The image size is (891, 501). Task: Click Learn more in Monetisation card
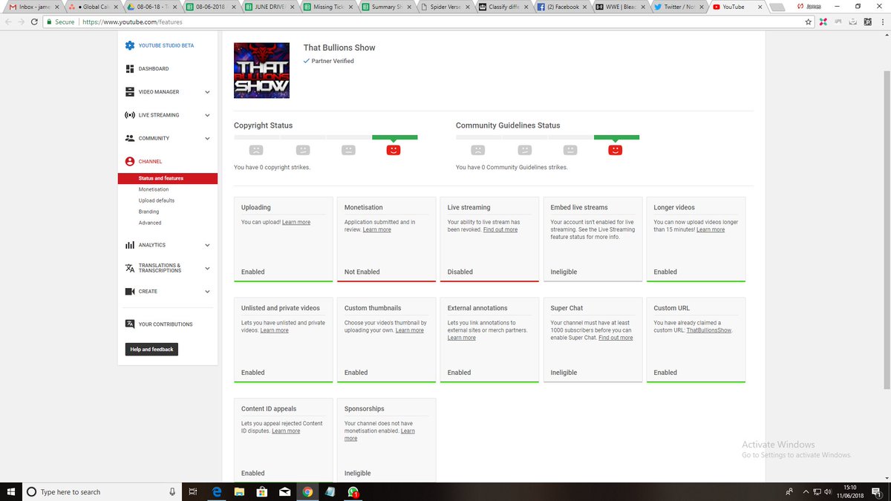(x=376, y=230)
